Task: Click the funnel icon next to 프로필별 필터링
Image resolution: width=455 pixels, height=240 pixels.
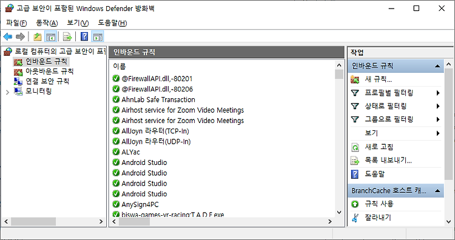Action: pyautogui.click(x=355, y=93)
